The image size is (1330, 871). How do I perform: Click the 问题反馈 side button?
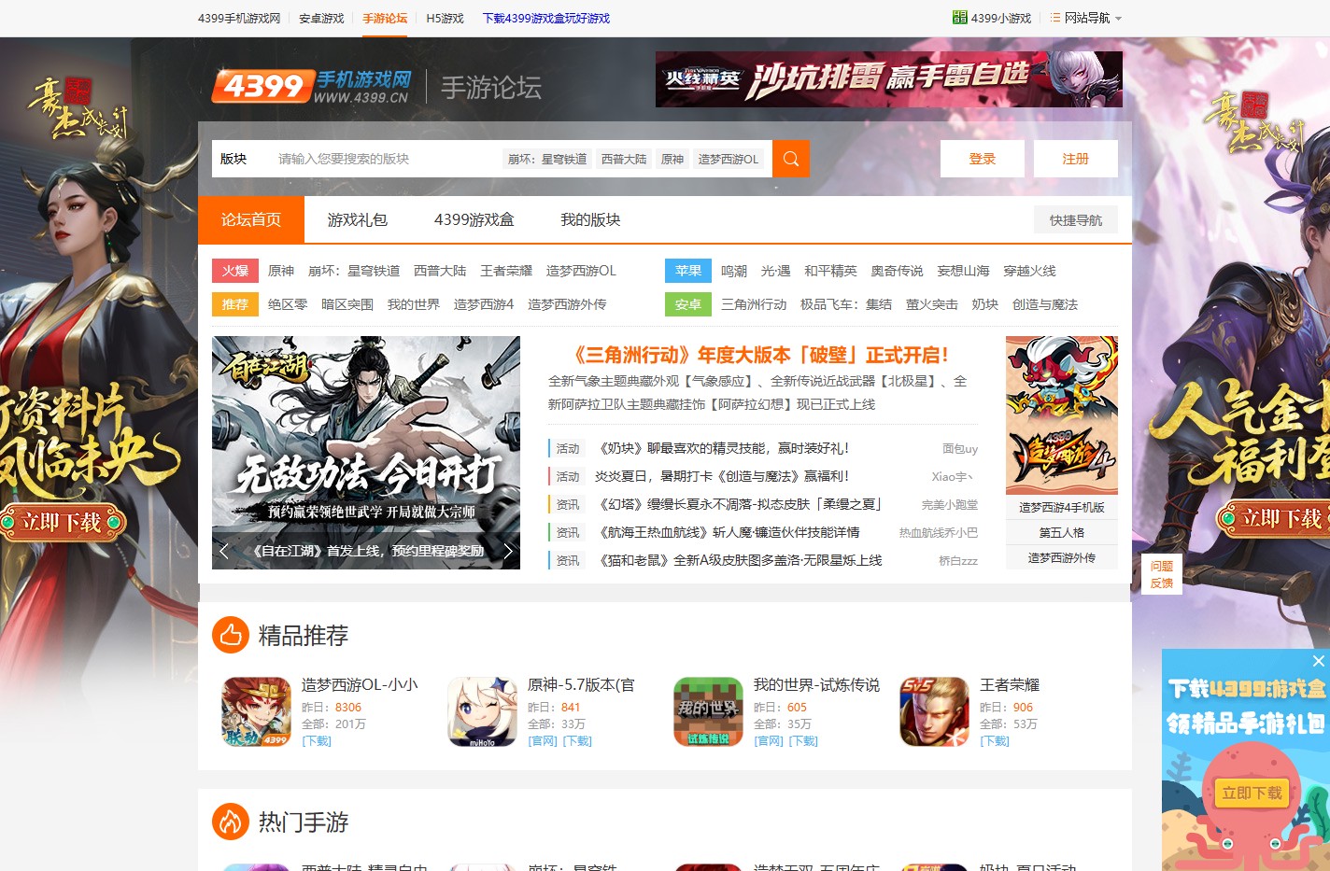click(1162, 574)
